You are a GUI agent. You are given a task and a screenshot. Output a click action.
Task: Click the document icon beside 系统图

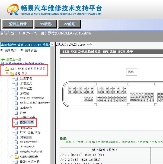coord(16,93)
